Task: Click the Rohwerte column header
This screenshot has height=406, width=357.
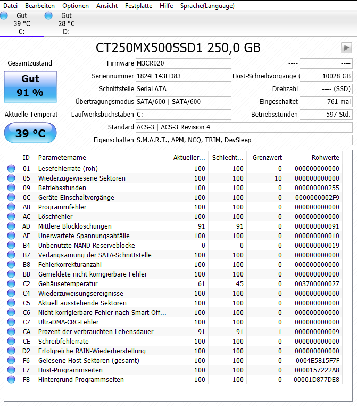Action: [313, 157]
